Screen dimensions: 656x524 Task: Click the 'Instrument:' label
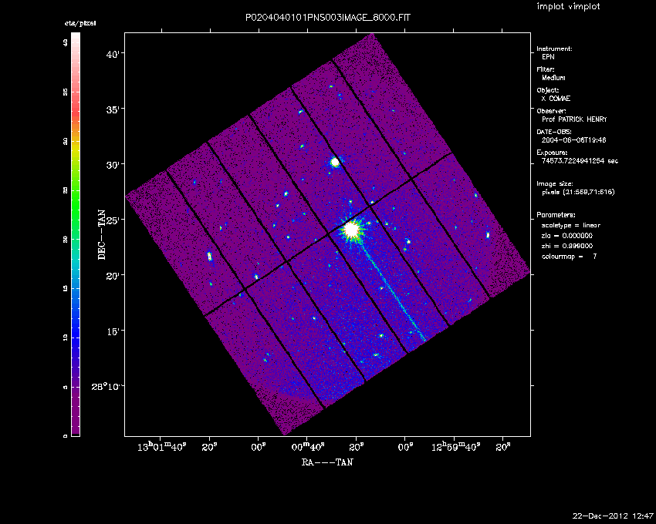(x=554, y=49)
